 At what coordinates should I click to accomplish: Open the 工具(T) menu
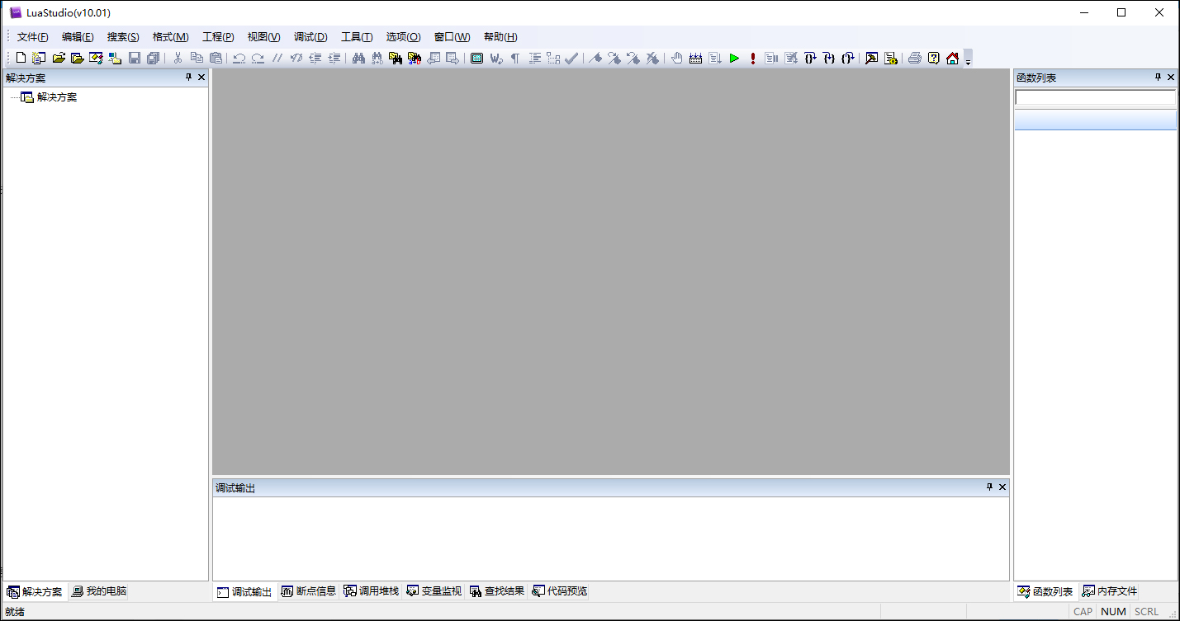[357, 37]
